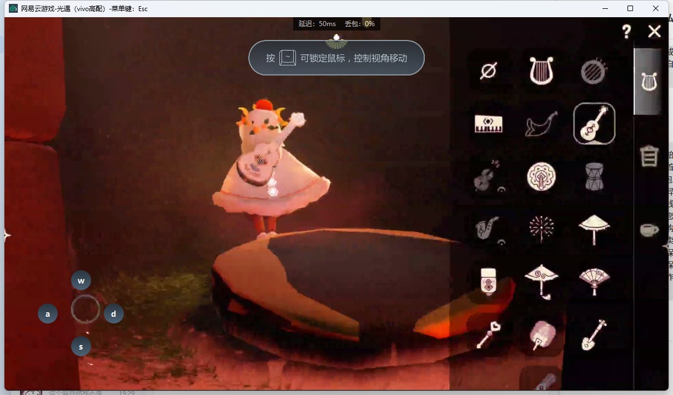Select the lantern device prop
Viewport: 673px width, 395px height.
point(489,281)
